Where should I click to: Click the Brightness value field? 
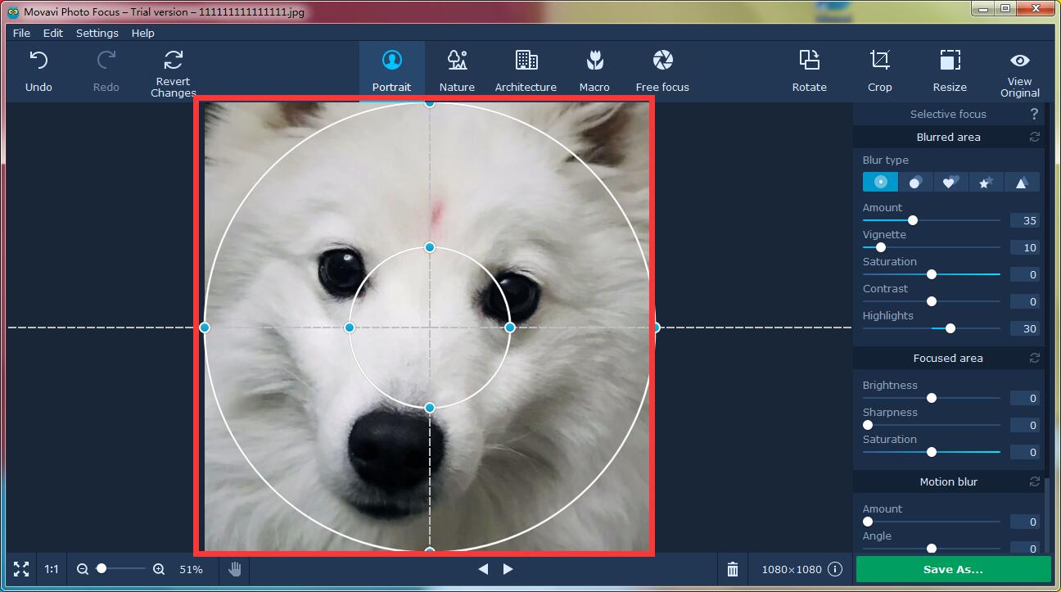pos(1024,398)
